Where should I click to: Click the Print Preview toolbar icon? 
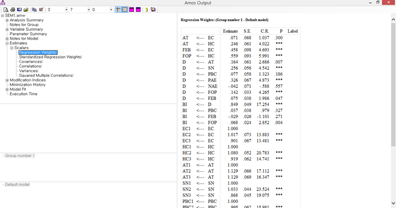6,10
